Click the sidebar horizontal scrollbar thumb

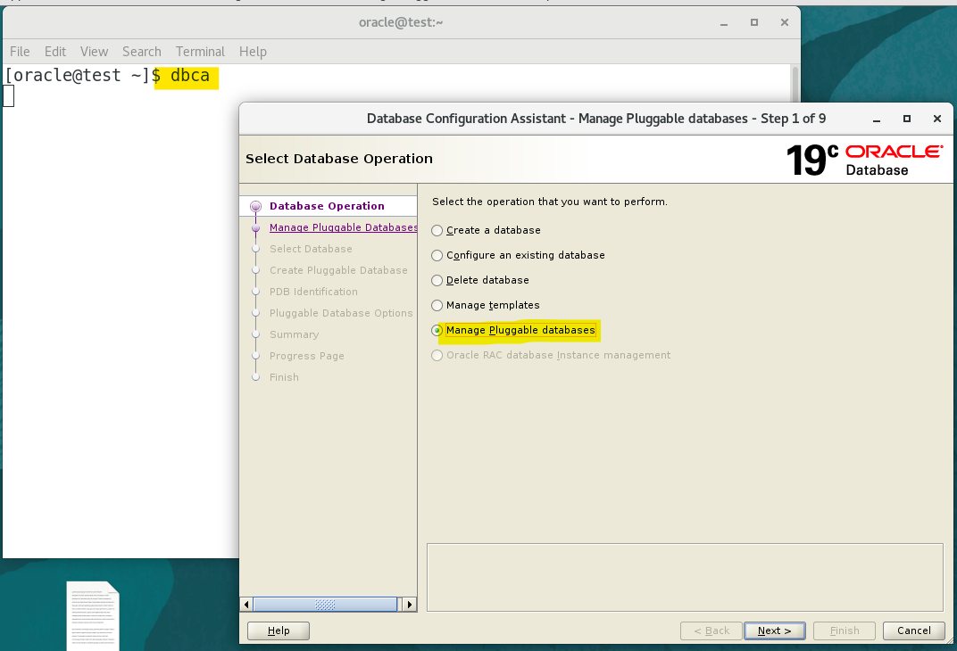pyautogui.click(x=325, y=605)
